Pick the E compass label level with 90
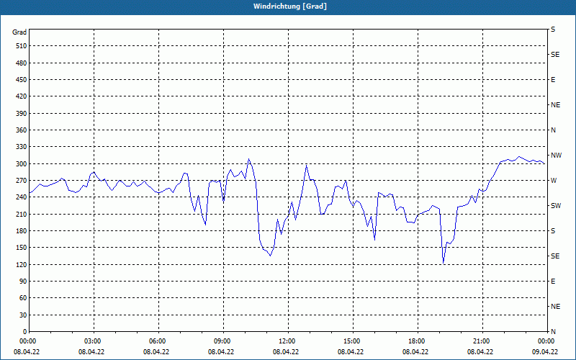Viewport: 576px width, 360px height. point(553,282)
